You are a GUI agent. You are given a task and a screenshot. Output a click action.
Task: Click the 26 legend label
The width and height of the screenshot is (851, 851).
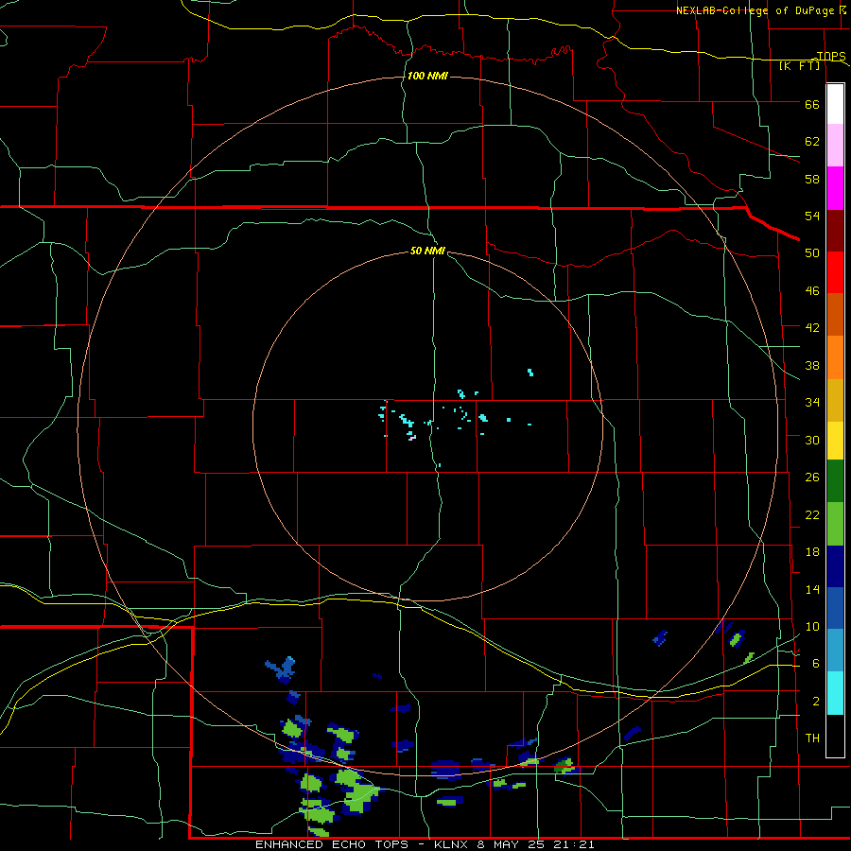tap(812, 478)
